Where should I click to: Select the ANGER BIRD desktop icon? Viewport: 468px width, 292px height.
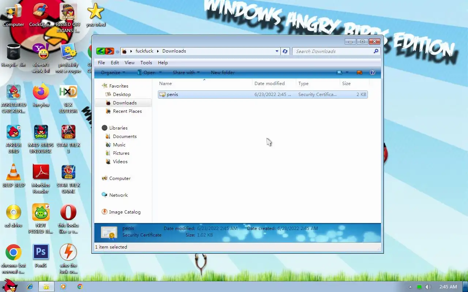pyautogui.click(x=14, y=139)
